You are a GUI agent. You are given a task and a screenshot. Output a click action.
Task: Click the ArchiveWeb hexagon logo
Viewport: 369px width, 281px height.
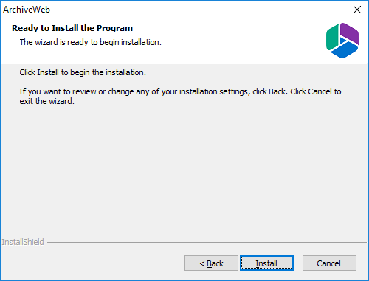342,41
